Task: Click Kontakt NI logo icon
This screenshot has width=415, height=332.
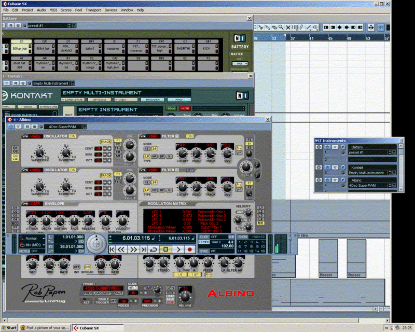Action: (242, 95)
